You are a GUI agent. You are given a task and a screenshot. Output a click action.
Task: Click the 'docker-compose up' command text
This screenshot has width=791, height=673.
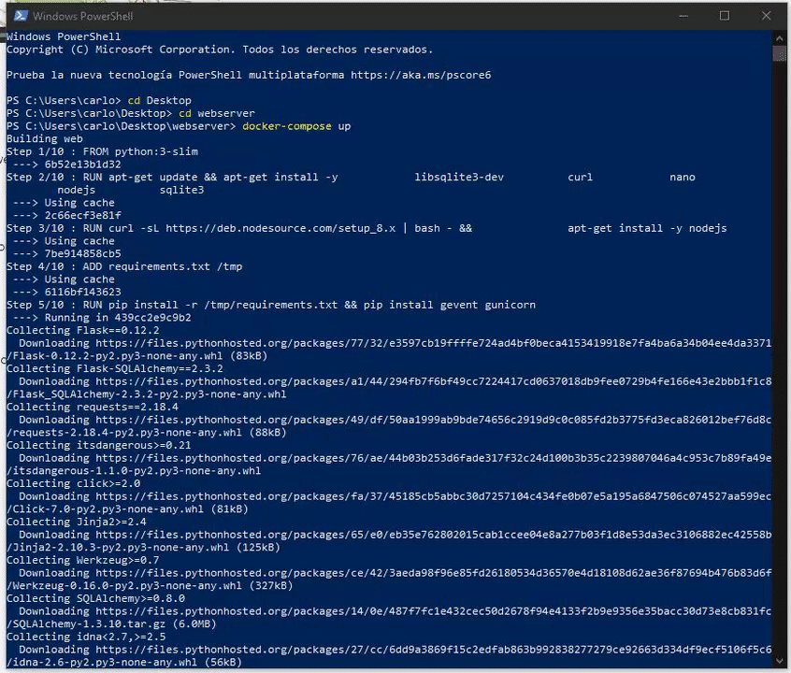[296, 126]
